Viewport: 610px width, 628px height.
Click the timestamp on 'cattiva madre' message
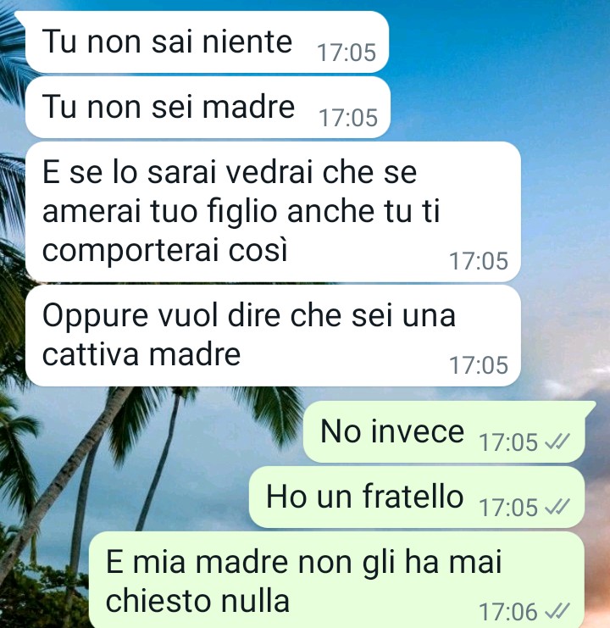pyautogui.click(x=479, y=365)
